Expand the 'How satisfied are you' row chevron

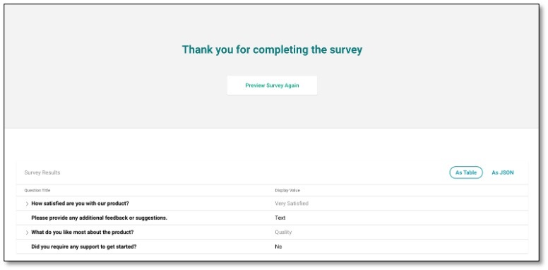(x=28, y=204)
